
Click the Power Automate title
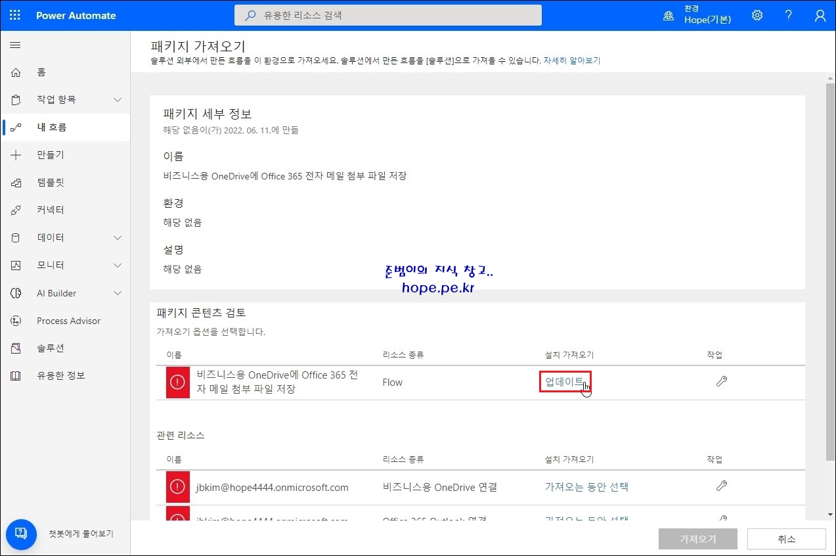pos(76,15)
